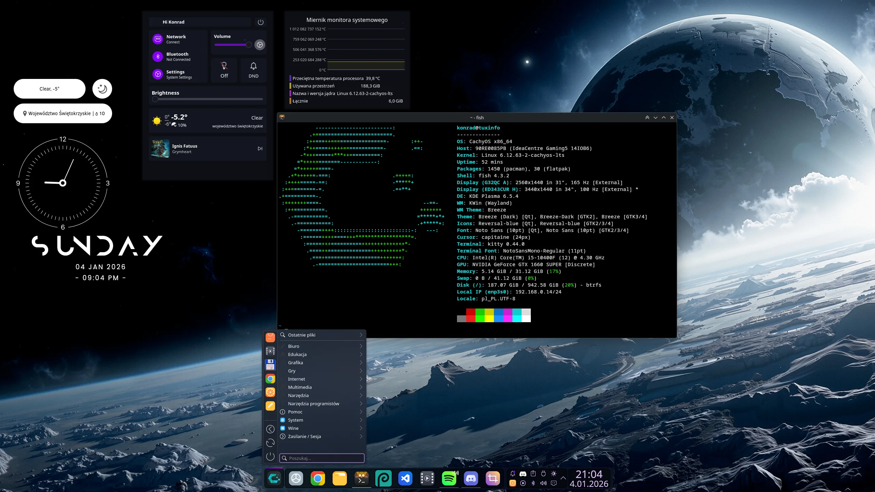The height and width of the screenshot is (492, 875).
Task: Open Google Chrome from the taskbar
Action: pyautogui.click(x=318, y=478)
